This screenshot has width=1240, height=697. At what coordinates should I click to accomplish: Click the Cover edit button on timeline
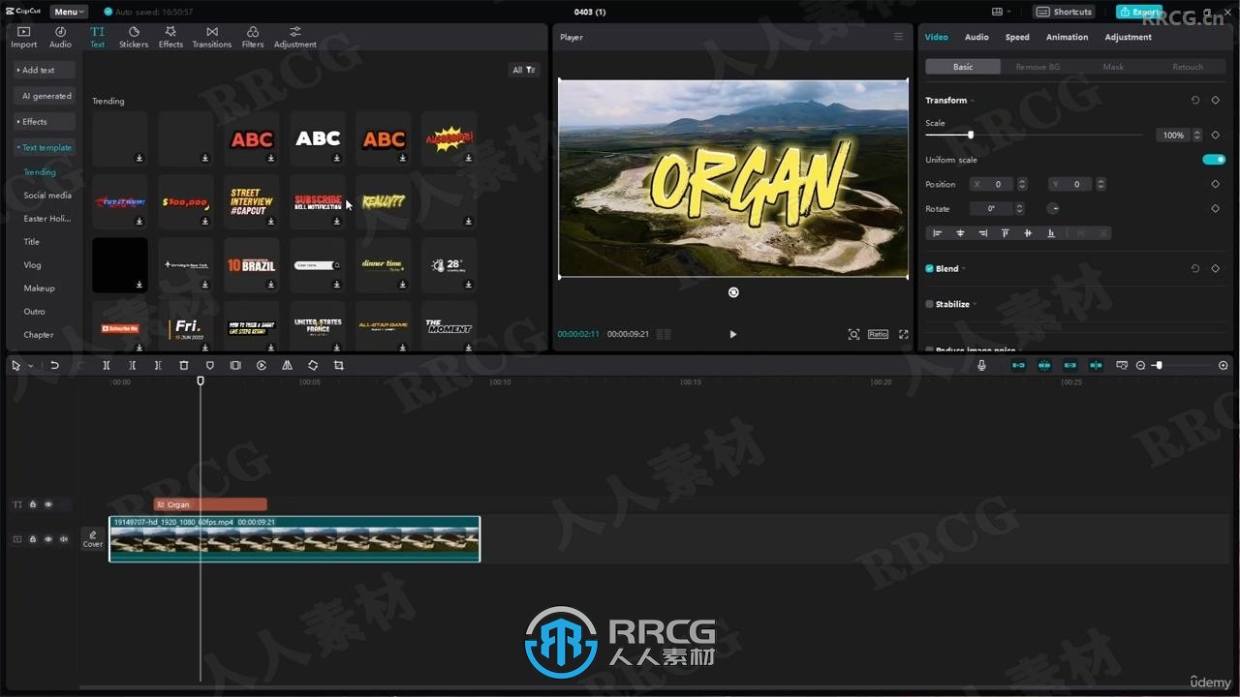tap(93, 538)
